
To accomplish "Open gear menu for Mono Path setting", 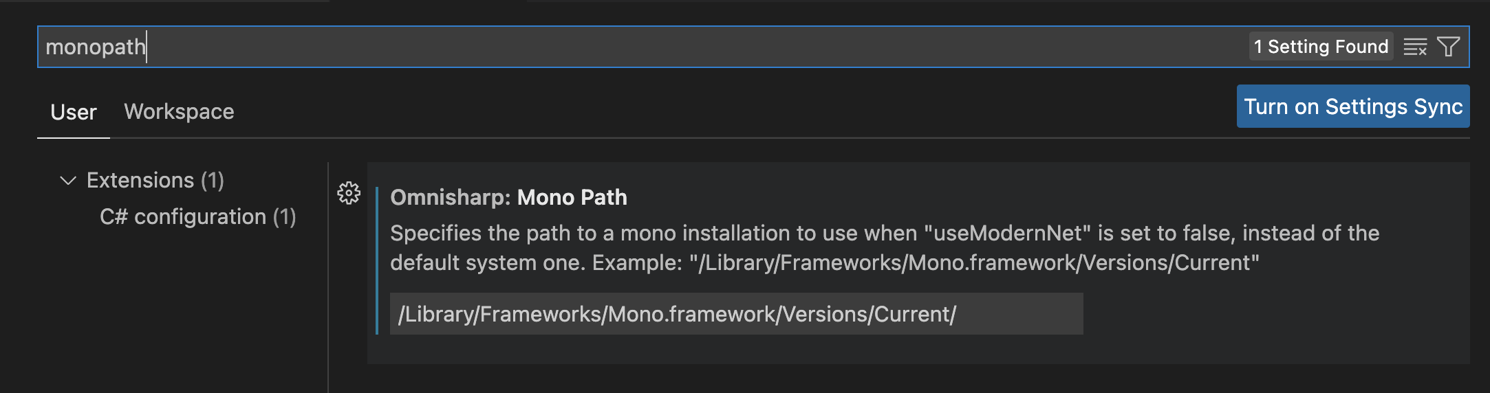I will (x=349, y=193).
